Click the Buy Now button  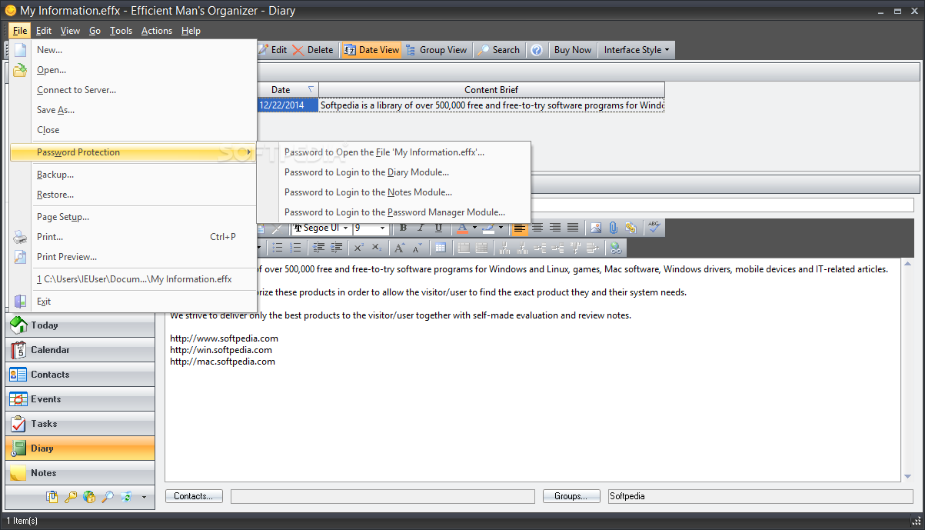[x=573, y=50]
